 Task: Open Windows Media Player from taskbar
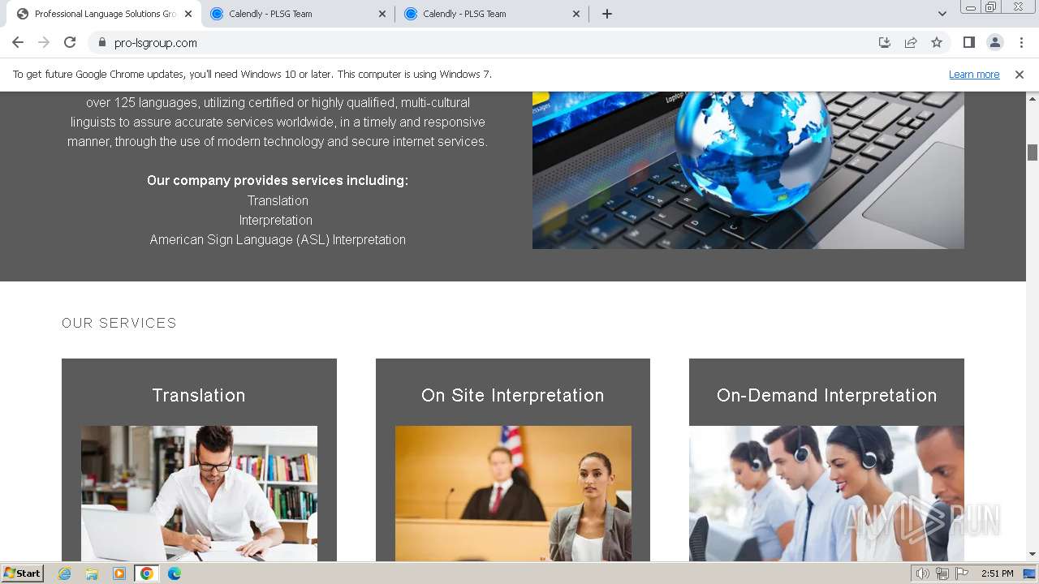click(x=119, y=573)
